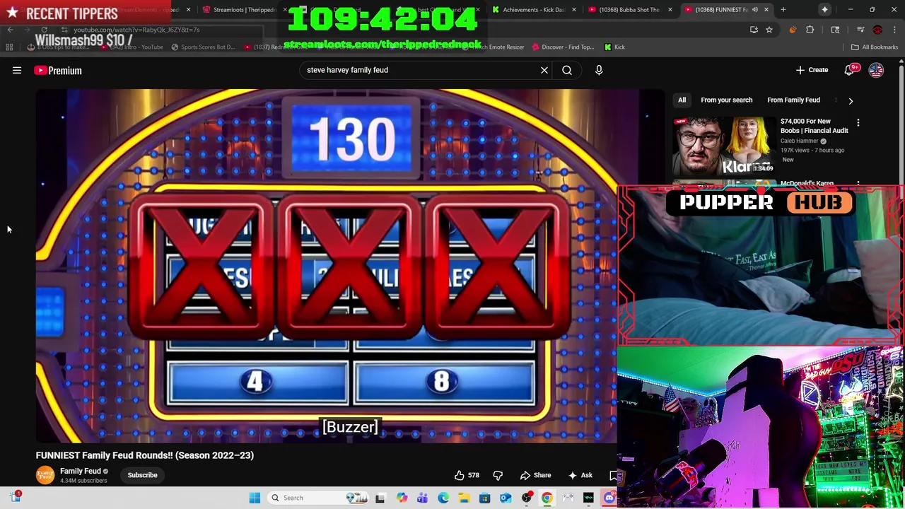Open Caleb Hammer channel link
905x509 pixels.
(799, 141)
